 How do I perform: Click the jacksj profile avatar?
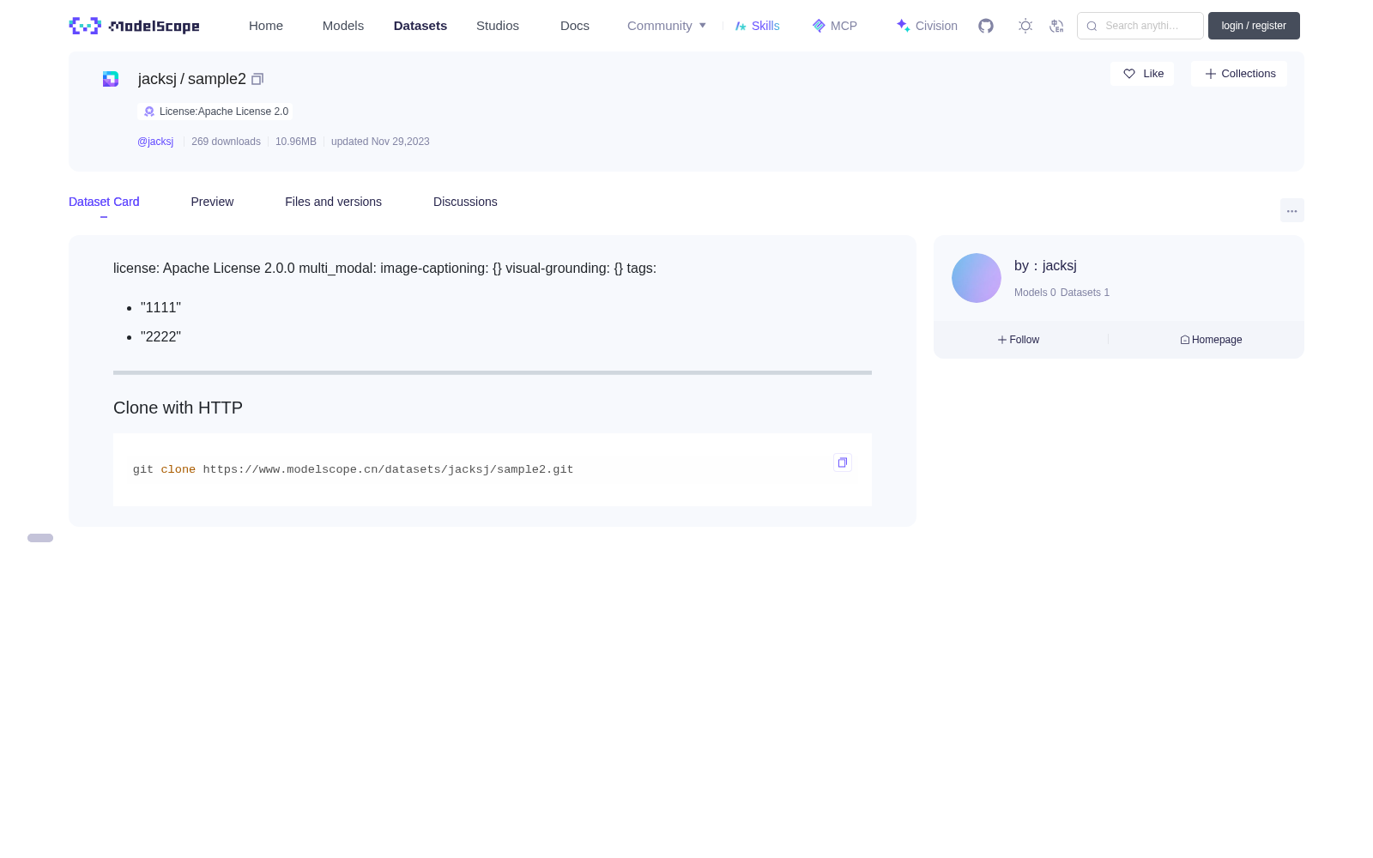click(977, 278)
